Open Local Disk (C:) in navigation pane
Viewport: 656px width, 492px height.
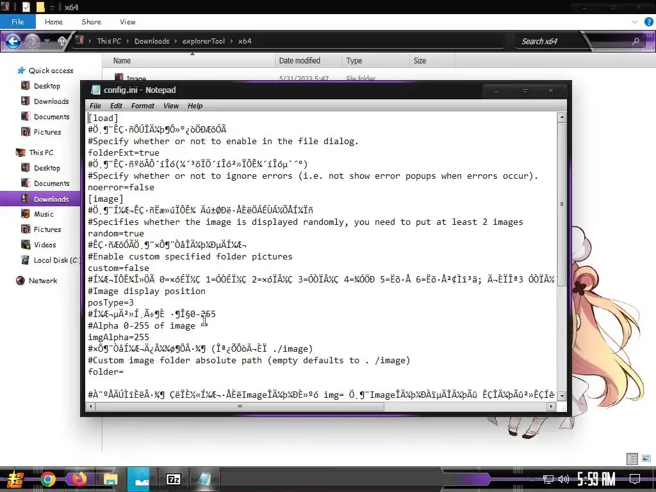click(x=50, y=260)
